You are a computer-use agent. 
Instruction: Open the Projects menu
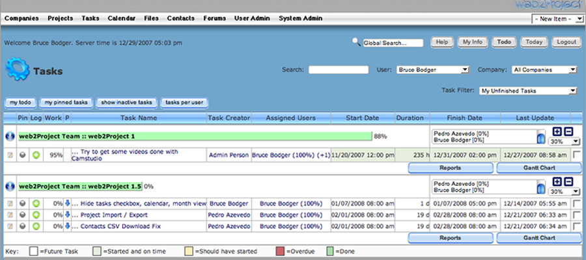tap(60, 18)
